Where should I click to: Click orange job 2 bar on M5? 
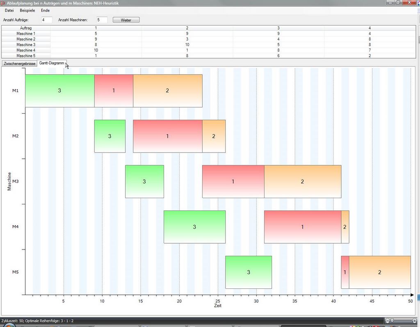380,272
